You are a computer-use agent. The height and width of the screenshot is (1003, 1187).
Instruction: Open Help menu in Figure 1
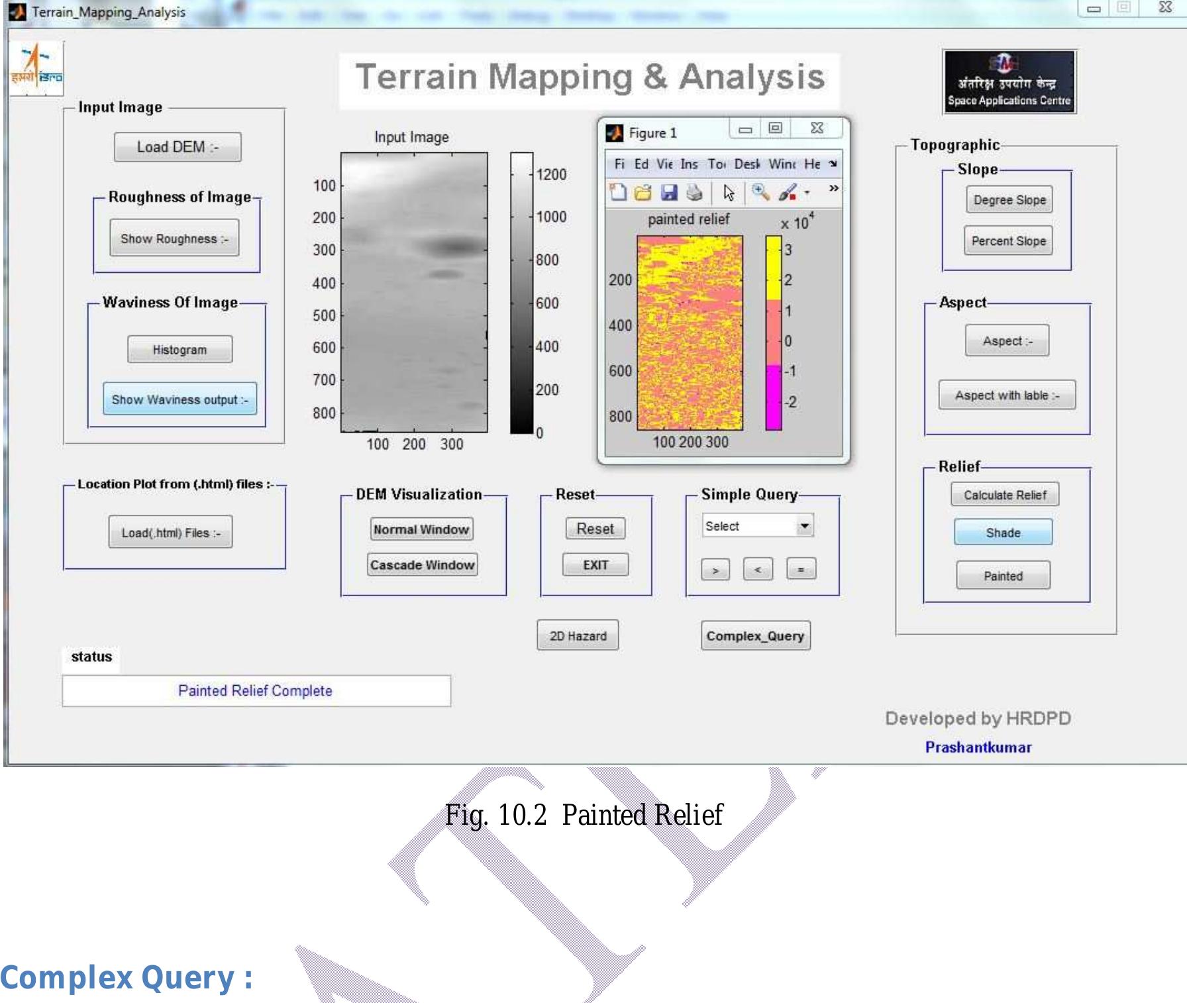(x=812, y=164)
